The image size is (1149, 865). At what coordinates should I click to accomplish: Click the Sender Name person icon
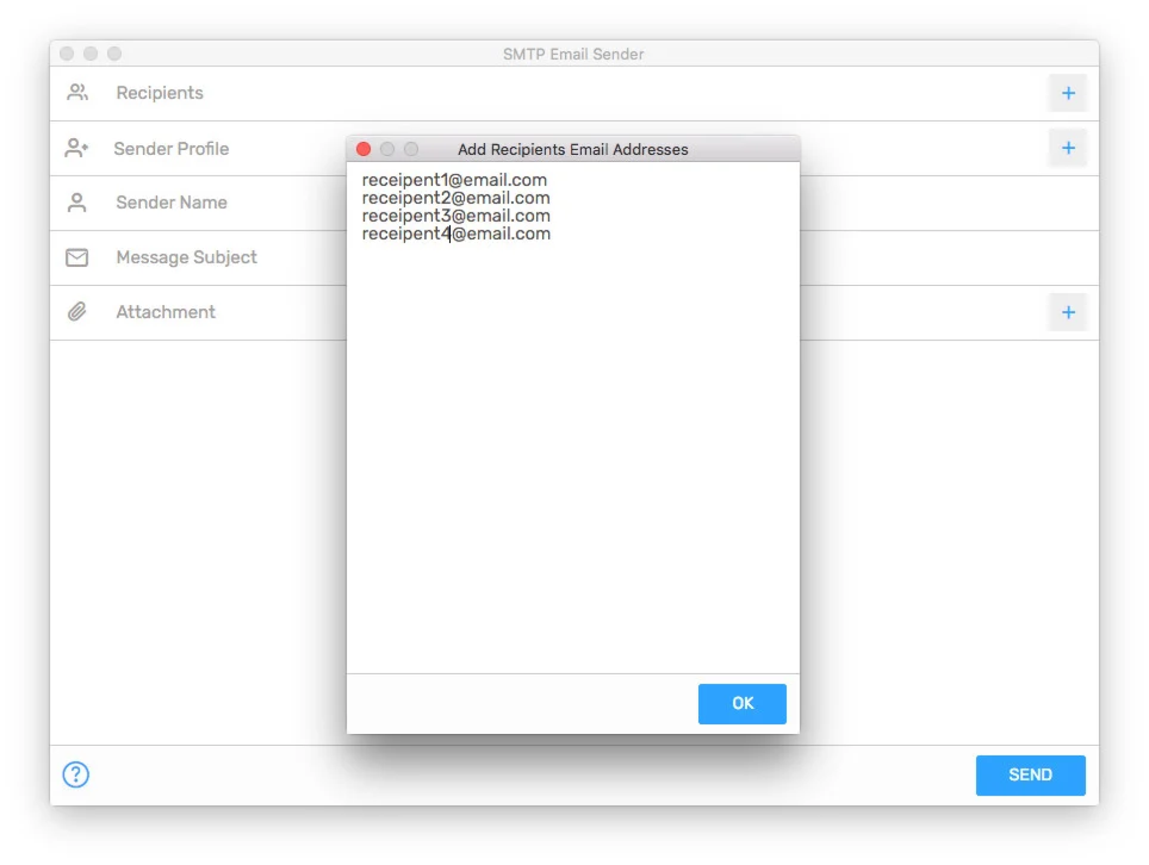(77, 203)
